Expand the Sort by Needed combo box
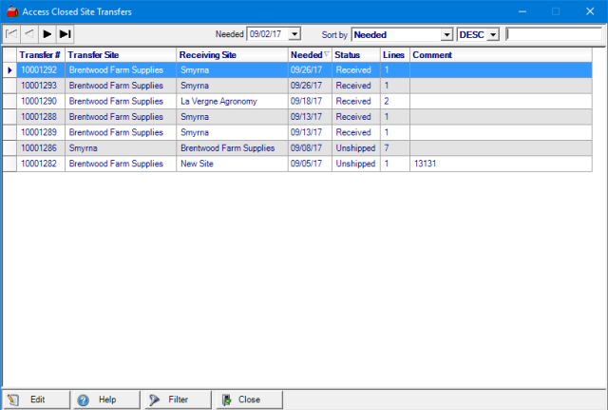 point(446,34)
